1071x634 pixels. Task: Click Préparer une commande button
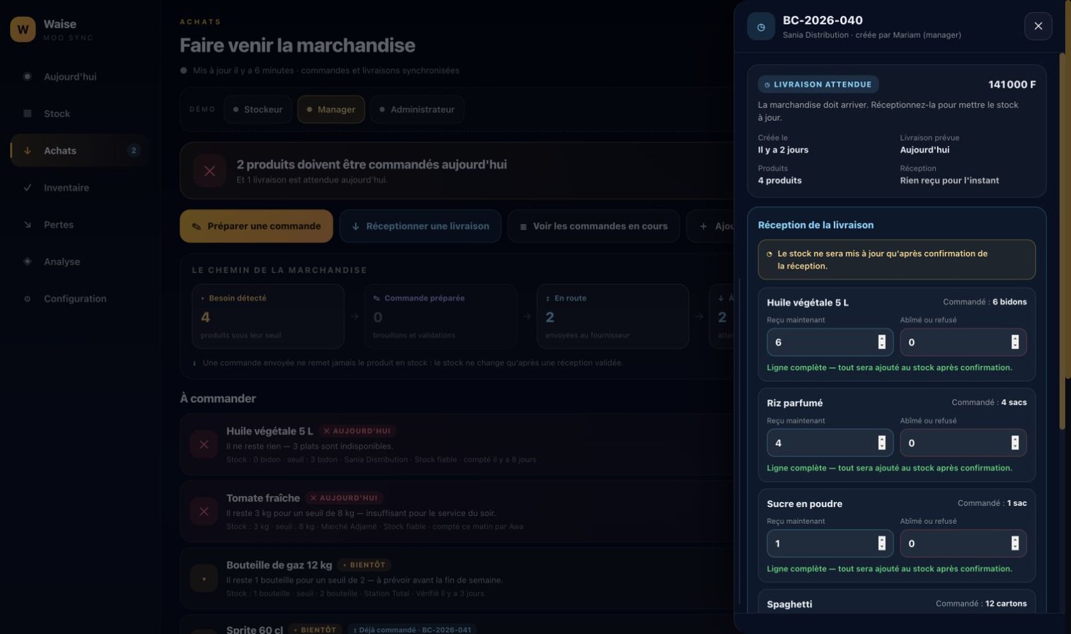(256, 226)
